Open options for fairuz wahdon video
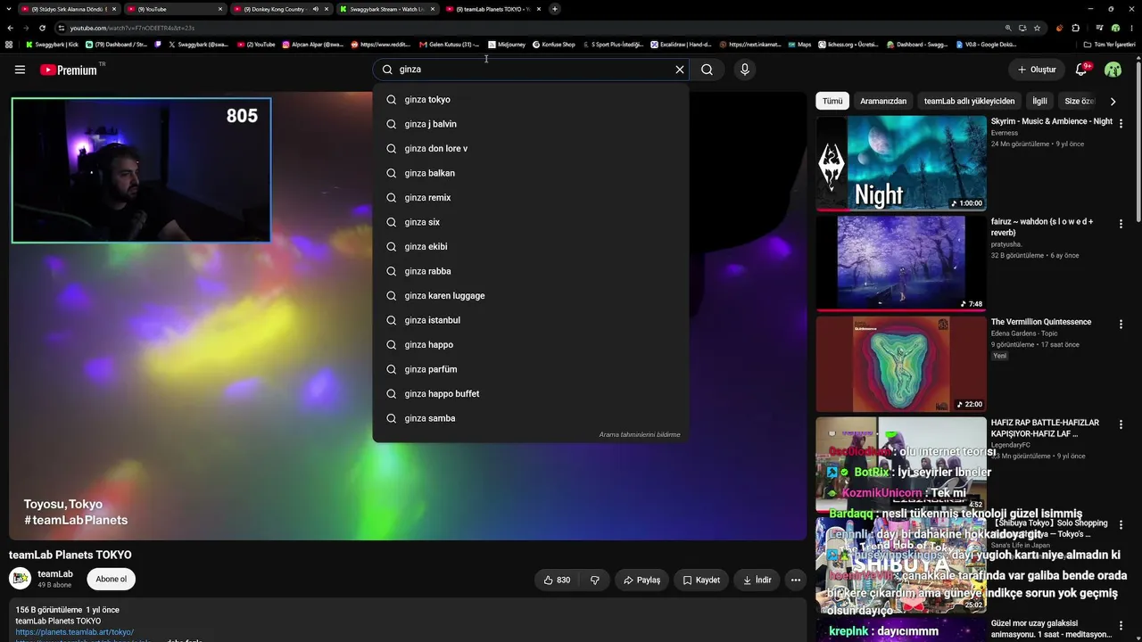The height and width of the screenshot is (642, 1142). tap(1121, 225)
